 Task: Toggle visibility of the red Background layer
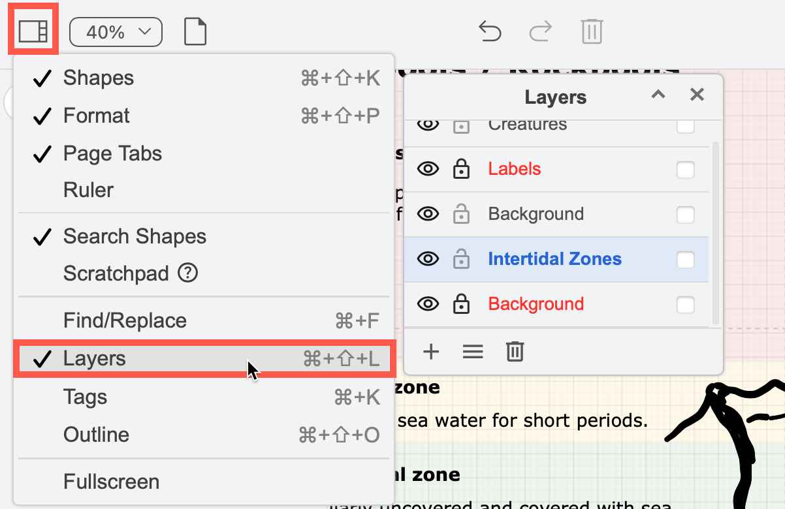428,303
